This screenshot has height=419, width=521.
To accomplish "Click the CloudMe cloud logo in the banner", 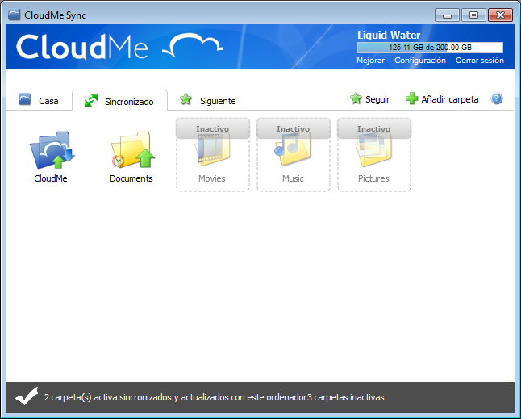I will click(x=193, y=46).
